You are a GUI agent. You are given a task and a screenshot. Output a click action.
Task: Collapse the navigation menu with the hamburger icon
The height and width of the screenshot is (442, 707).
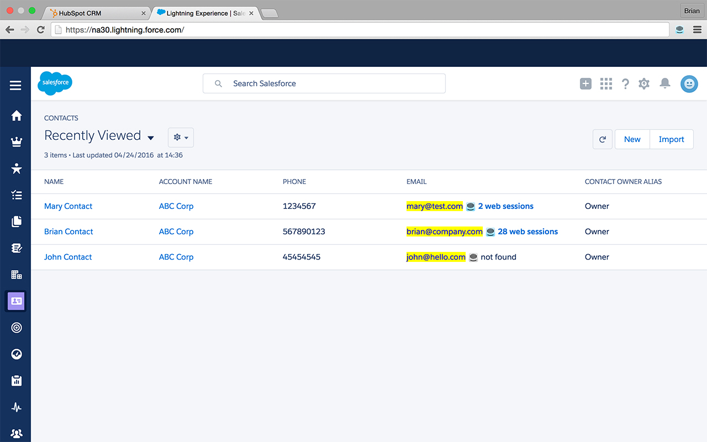click(15, 85)
